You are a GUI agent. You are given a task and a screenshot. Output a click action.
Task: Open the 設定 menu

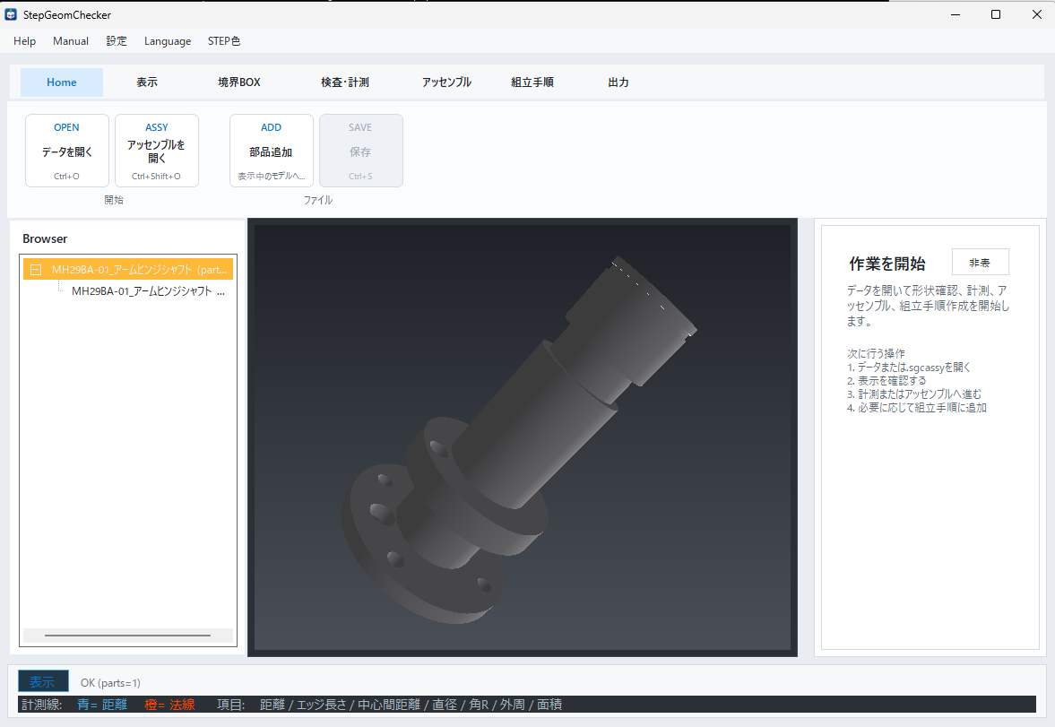click(117, 41)
